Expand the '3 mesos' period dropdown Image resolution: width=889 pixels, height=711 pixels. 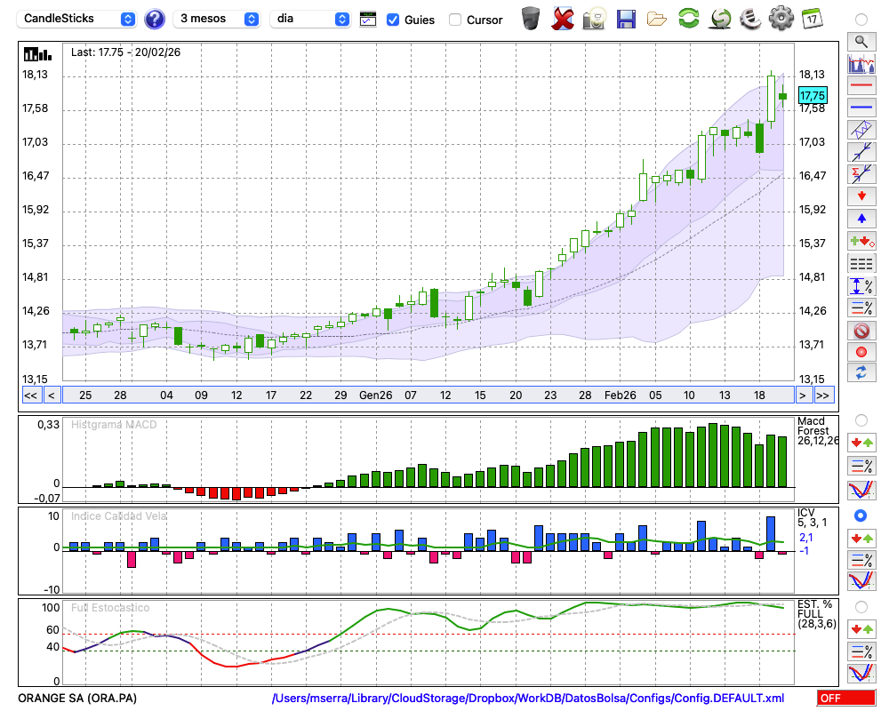(x=217, y=19)
